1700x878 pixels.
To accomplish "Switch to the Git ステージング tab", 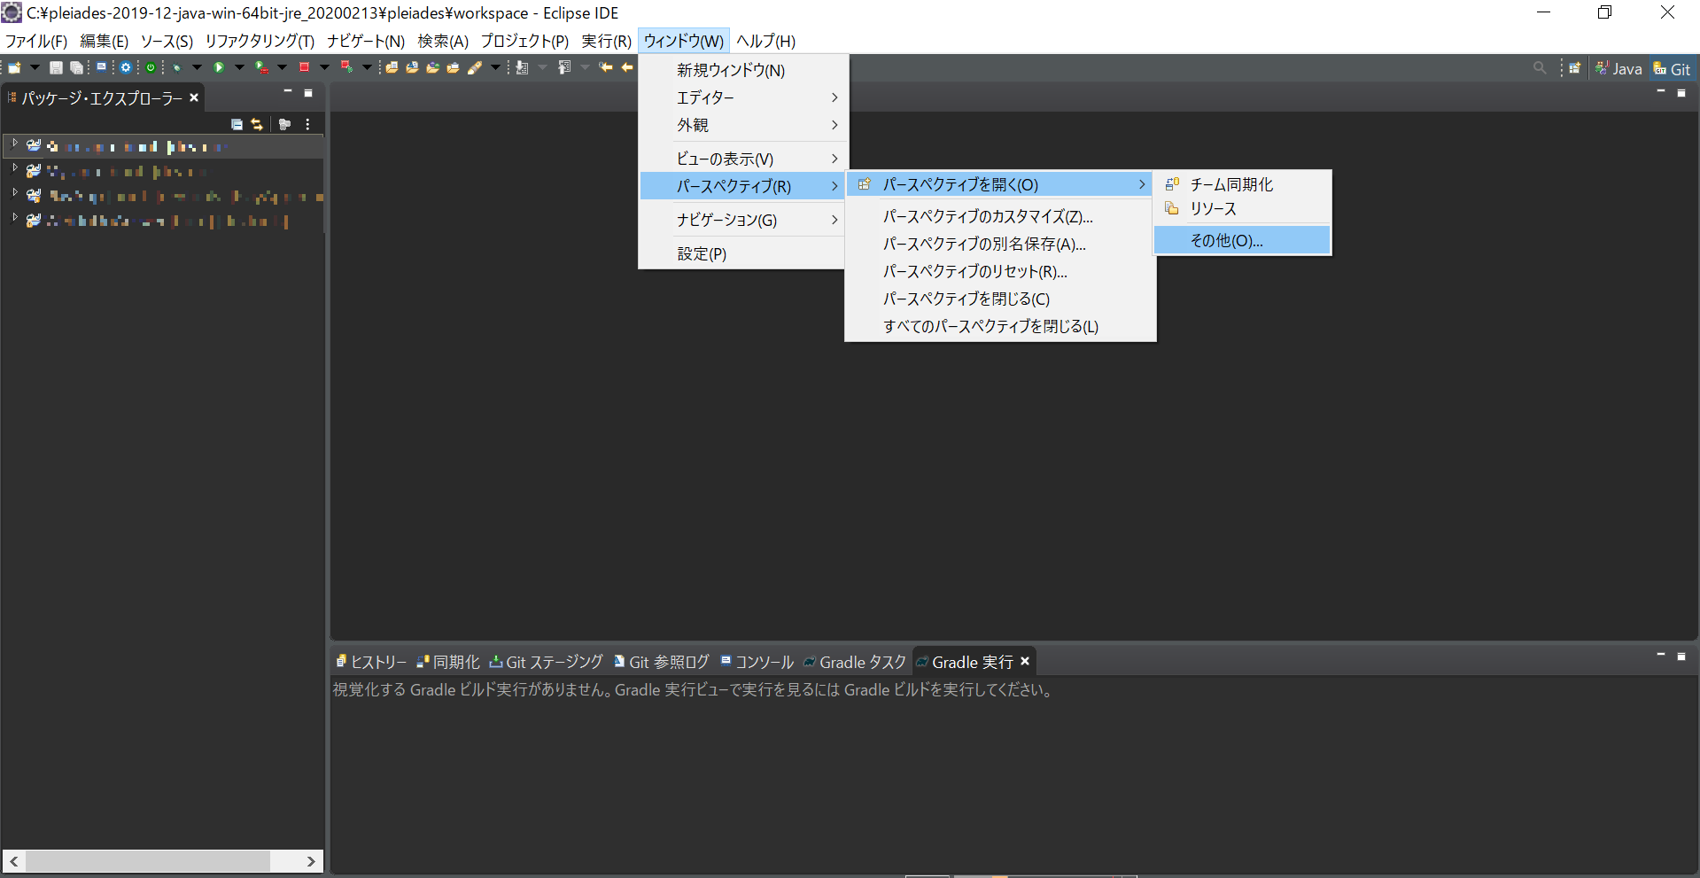I will coord(546,662).
